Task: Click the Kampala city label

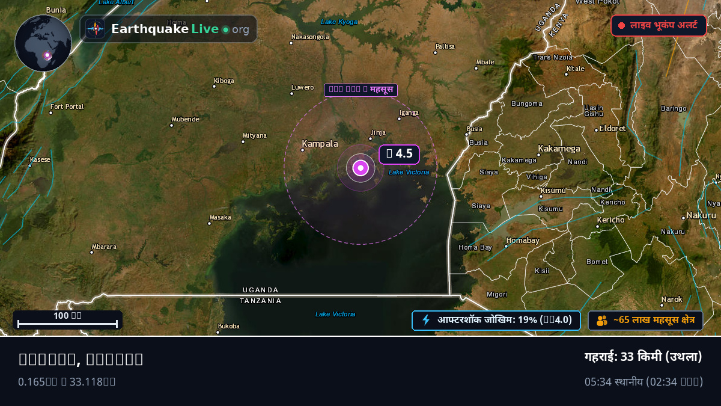Action: click(x=320, y=144)
